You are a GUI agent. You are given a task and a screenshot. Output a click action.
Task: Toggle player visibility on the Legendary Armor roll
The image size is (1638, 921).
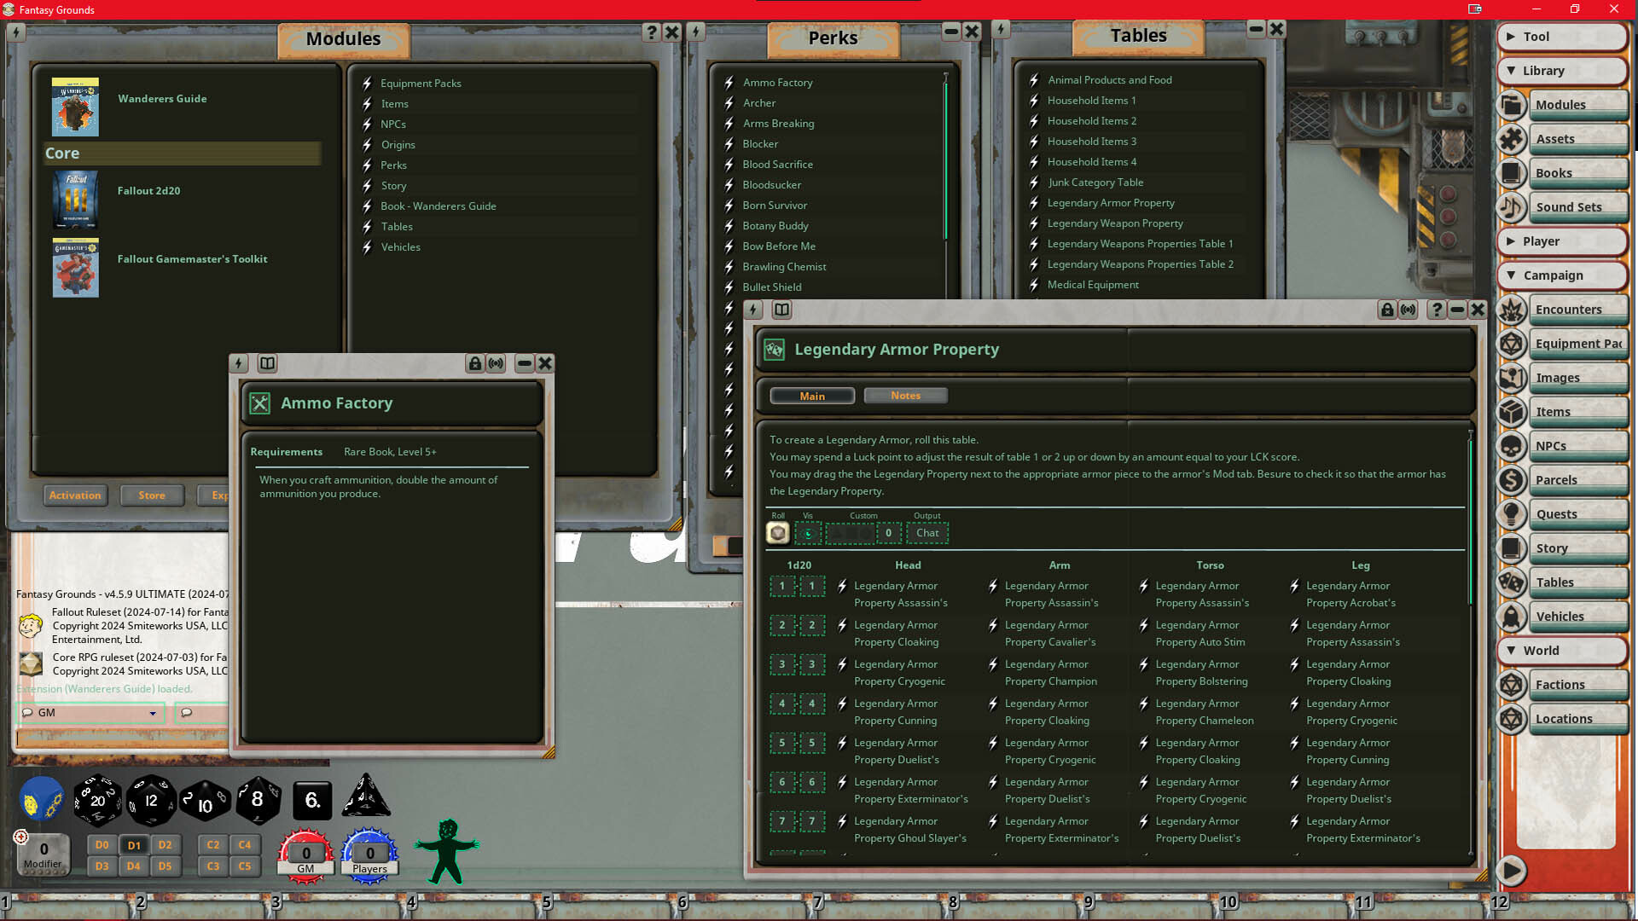807,532
